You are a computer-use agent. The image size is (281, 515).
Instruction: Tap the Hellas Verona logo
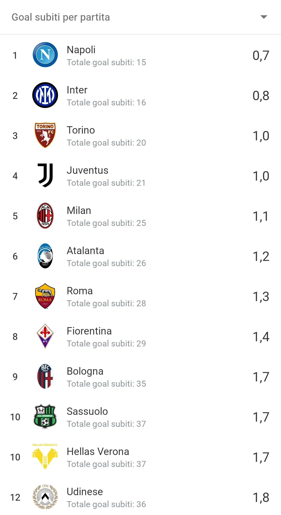[45, 457]
